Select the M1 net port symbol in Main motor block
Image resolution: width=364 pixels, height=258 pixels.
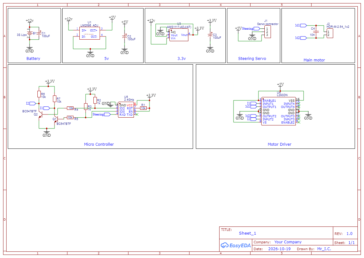[x=304, y=25]
